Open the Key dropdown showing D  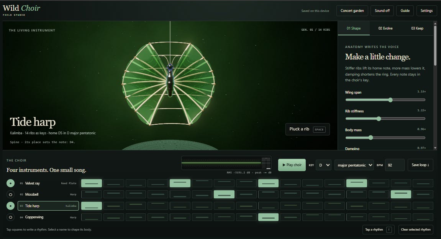(x=323, y=165)
